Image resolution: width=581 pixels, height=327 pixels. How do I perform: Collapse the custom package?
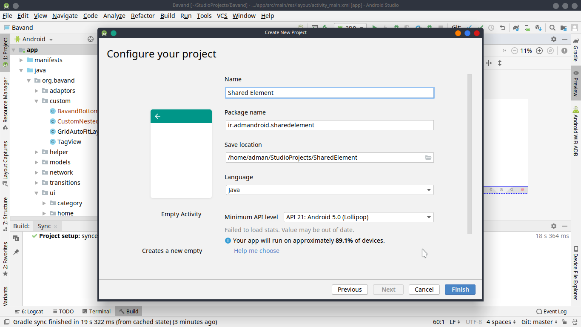click(x=37, y=101)
